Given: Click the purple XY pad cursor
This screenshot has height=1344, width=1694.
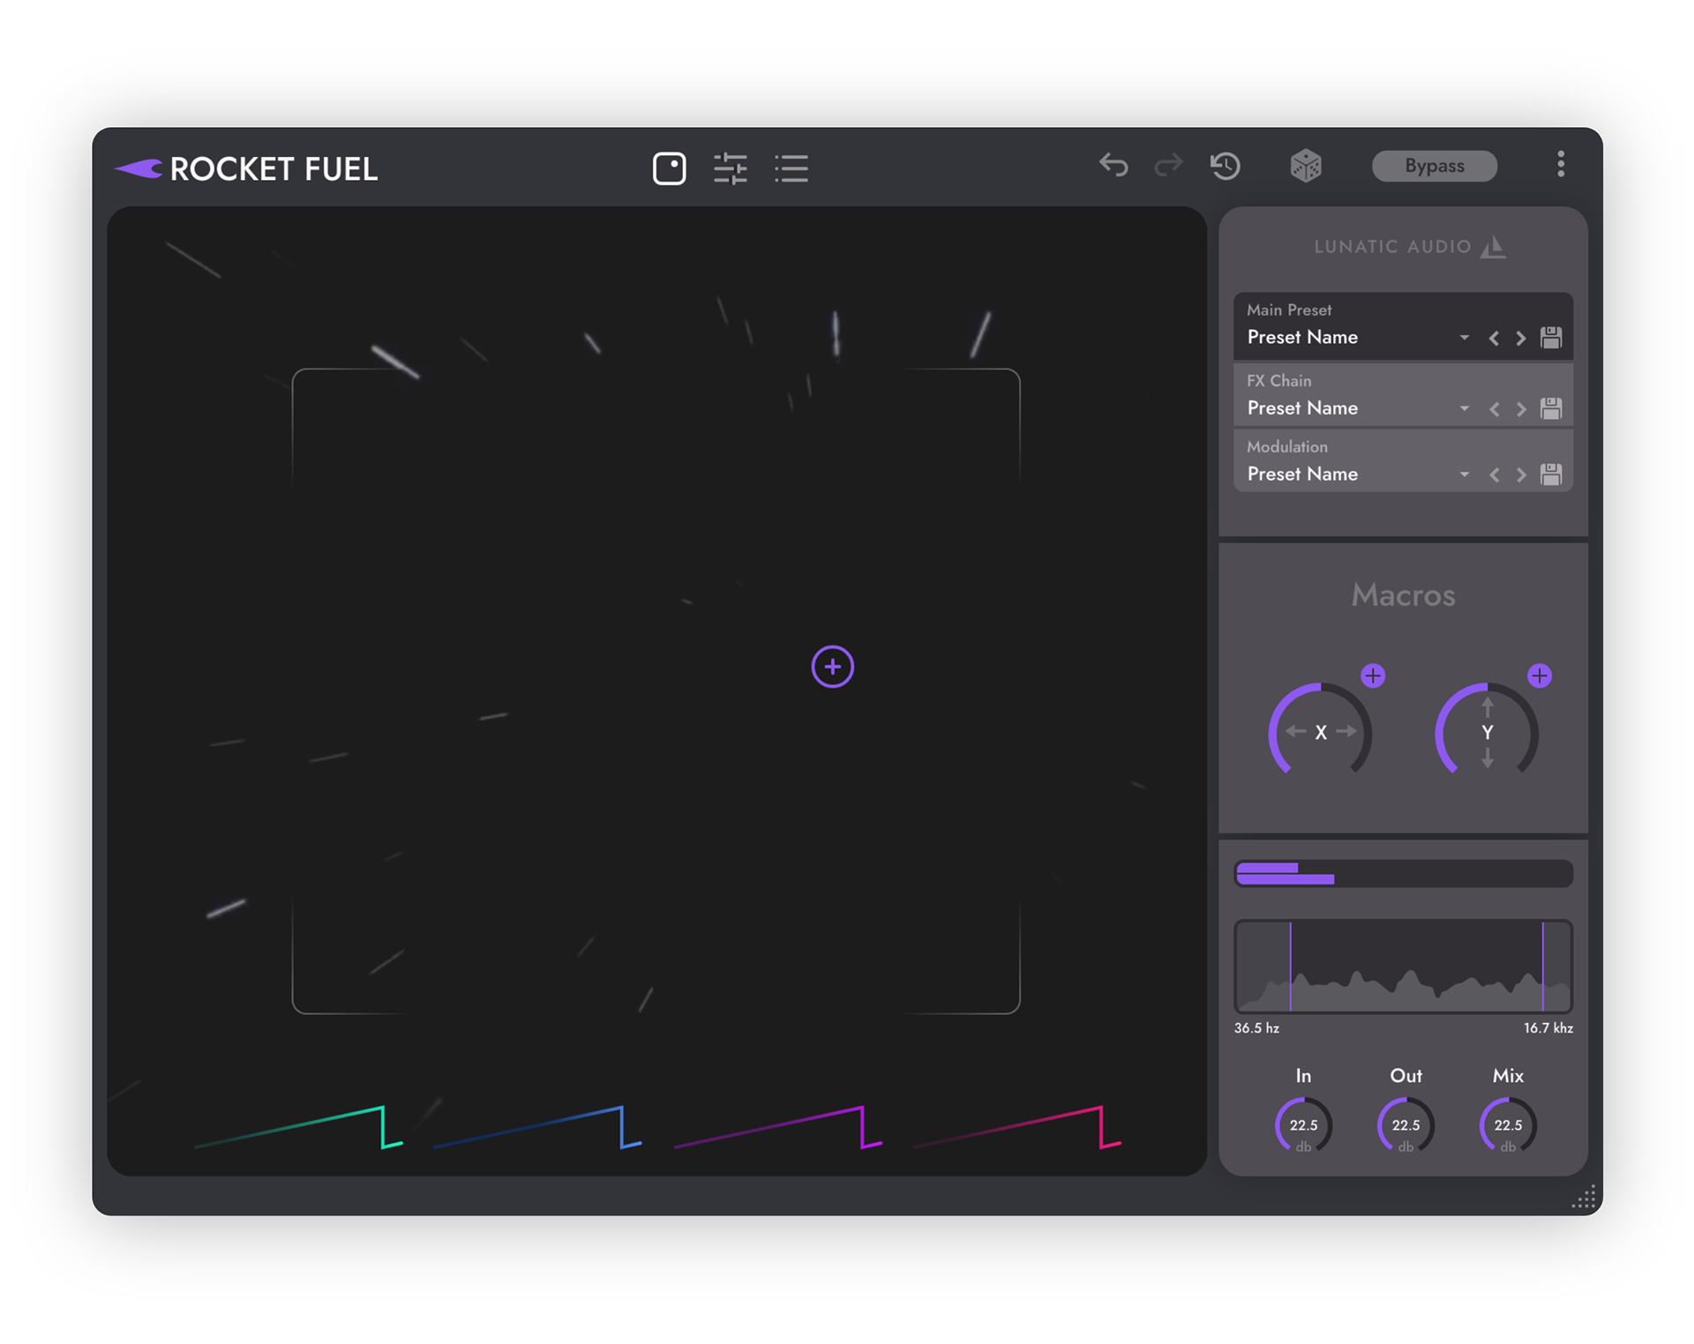Looking at the screenshot, I should tap(832, 666).
